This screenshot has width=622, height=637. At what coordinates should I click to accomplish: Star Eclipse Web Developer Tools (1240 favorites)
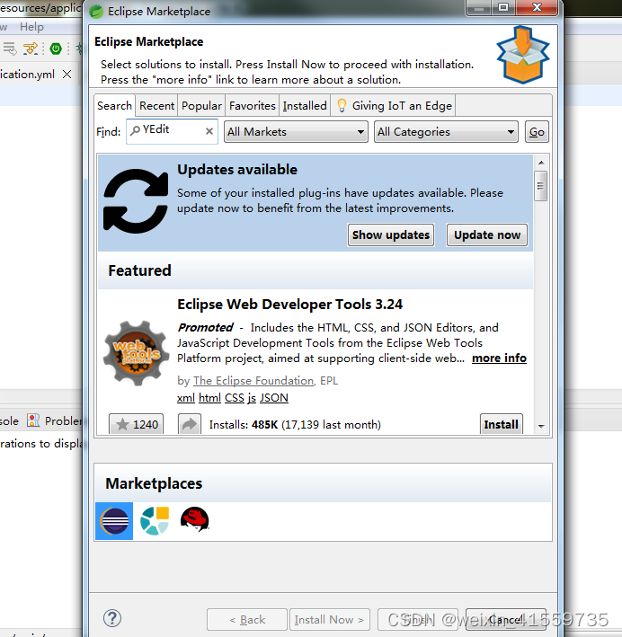coord(137,424)
